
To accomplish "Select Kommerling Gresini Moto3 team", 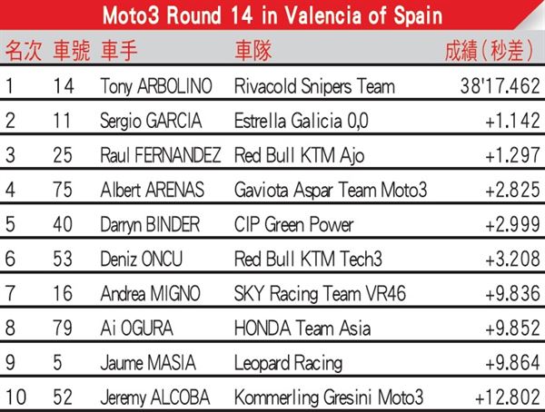I will (329, 397).
